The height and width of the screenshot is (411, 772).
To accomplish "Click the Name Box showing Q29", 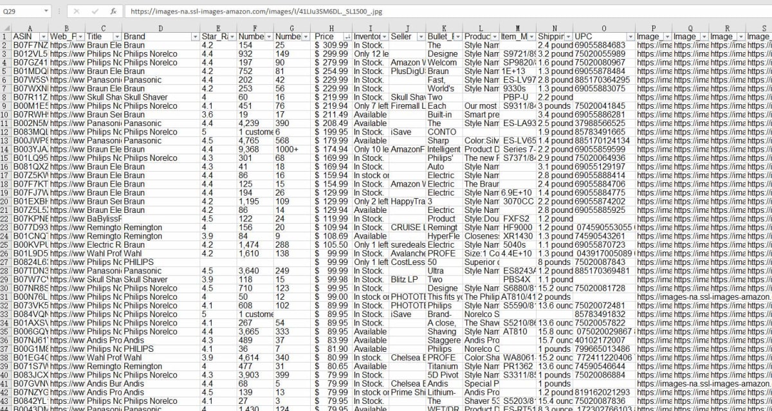I will click(23, 12).
